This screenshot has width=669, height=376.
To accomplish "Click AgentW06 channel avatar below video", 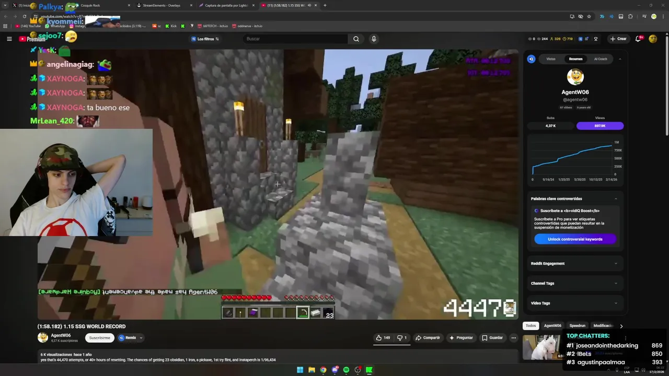I will pos(43,337).
